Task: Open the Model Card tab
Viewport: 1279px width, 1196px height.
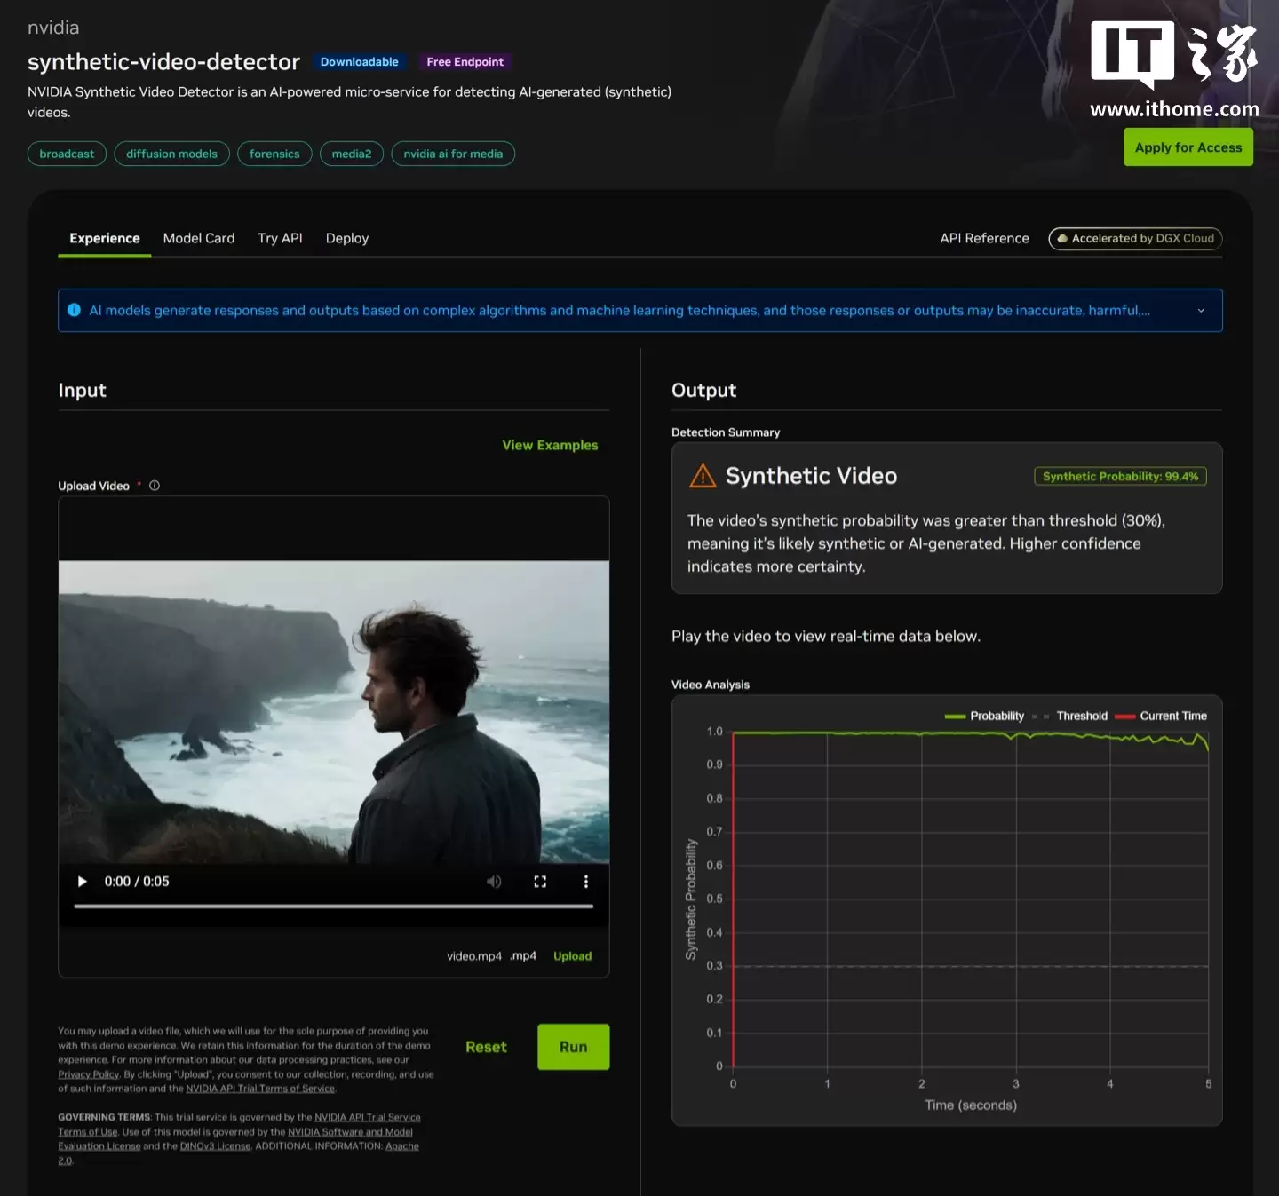Action: [x=199, y=238]
